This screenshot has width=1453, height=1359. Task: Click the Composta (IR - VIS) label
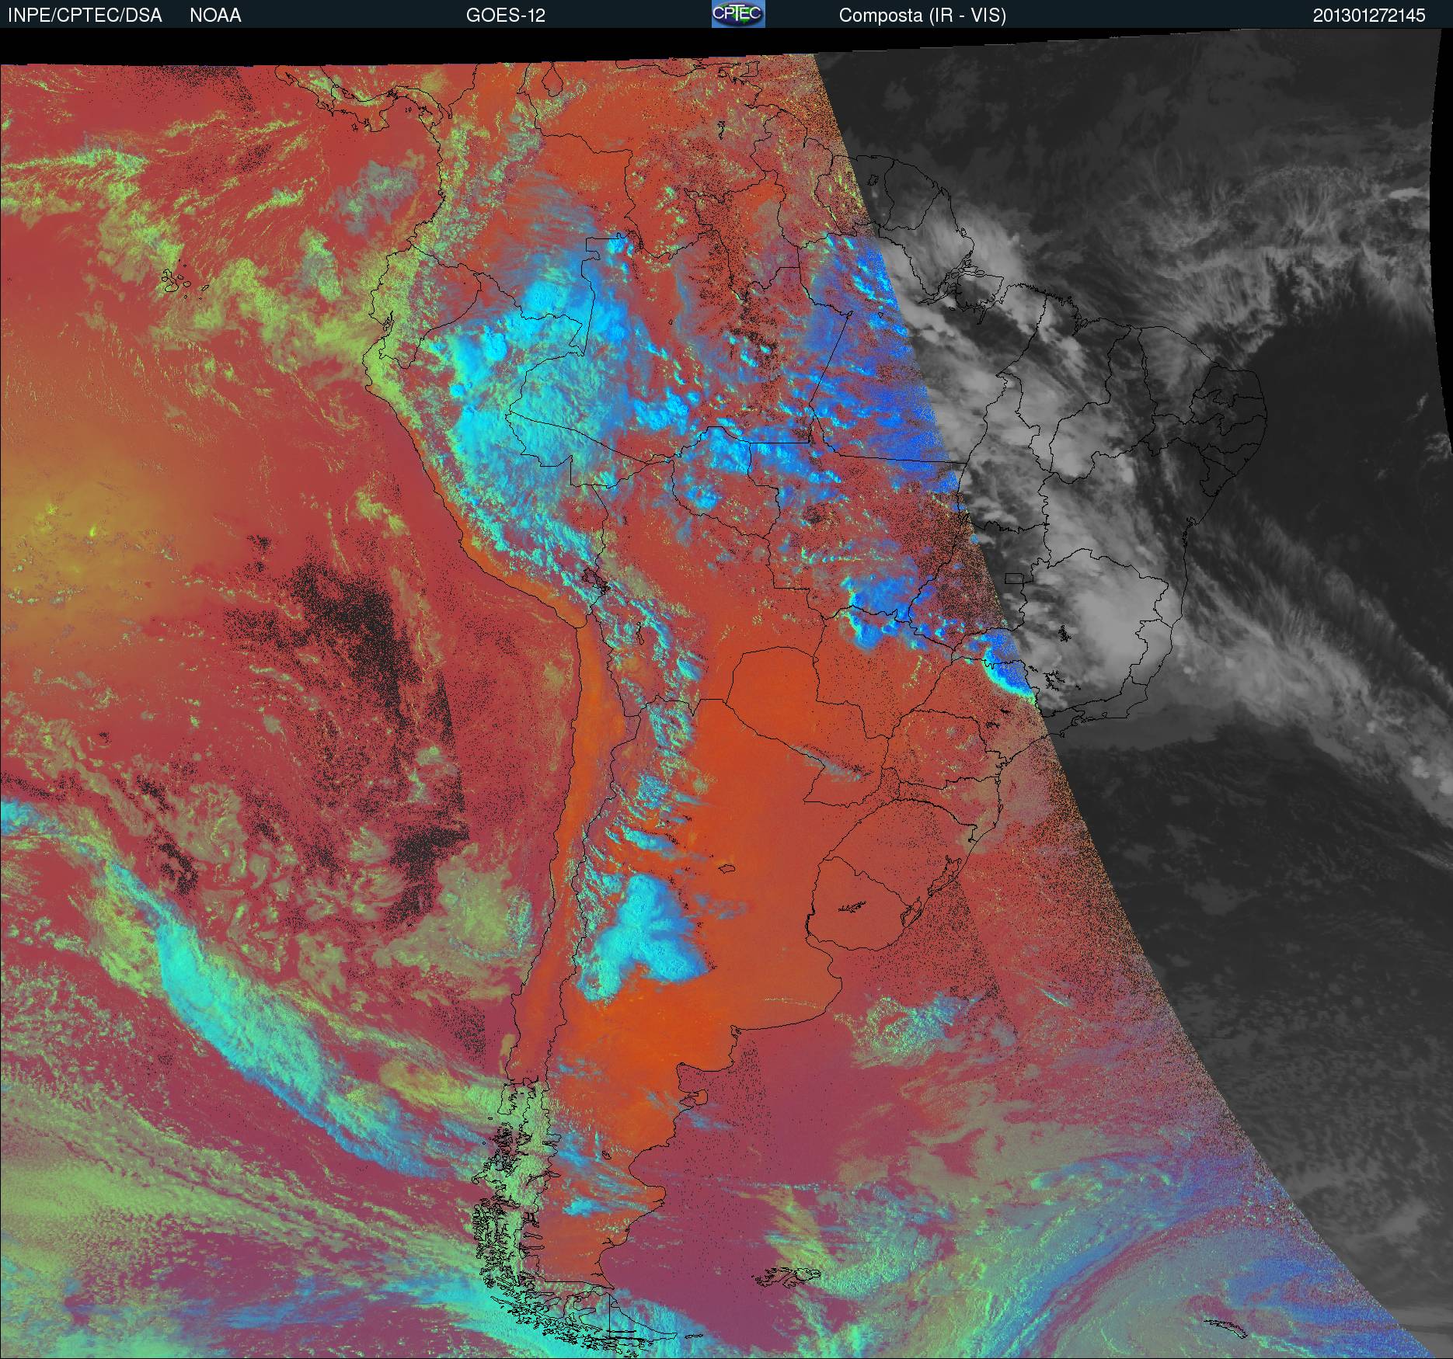tap(922, 16)
